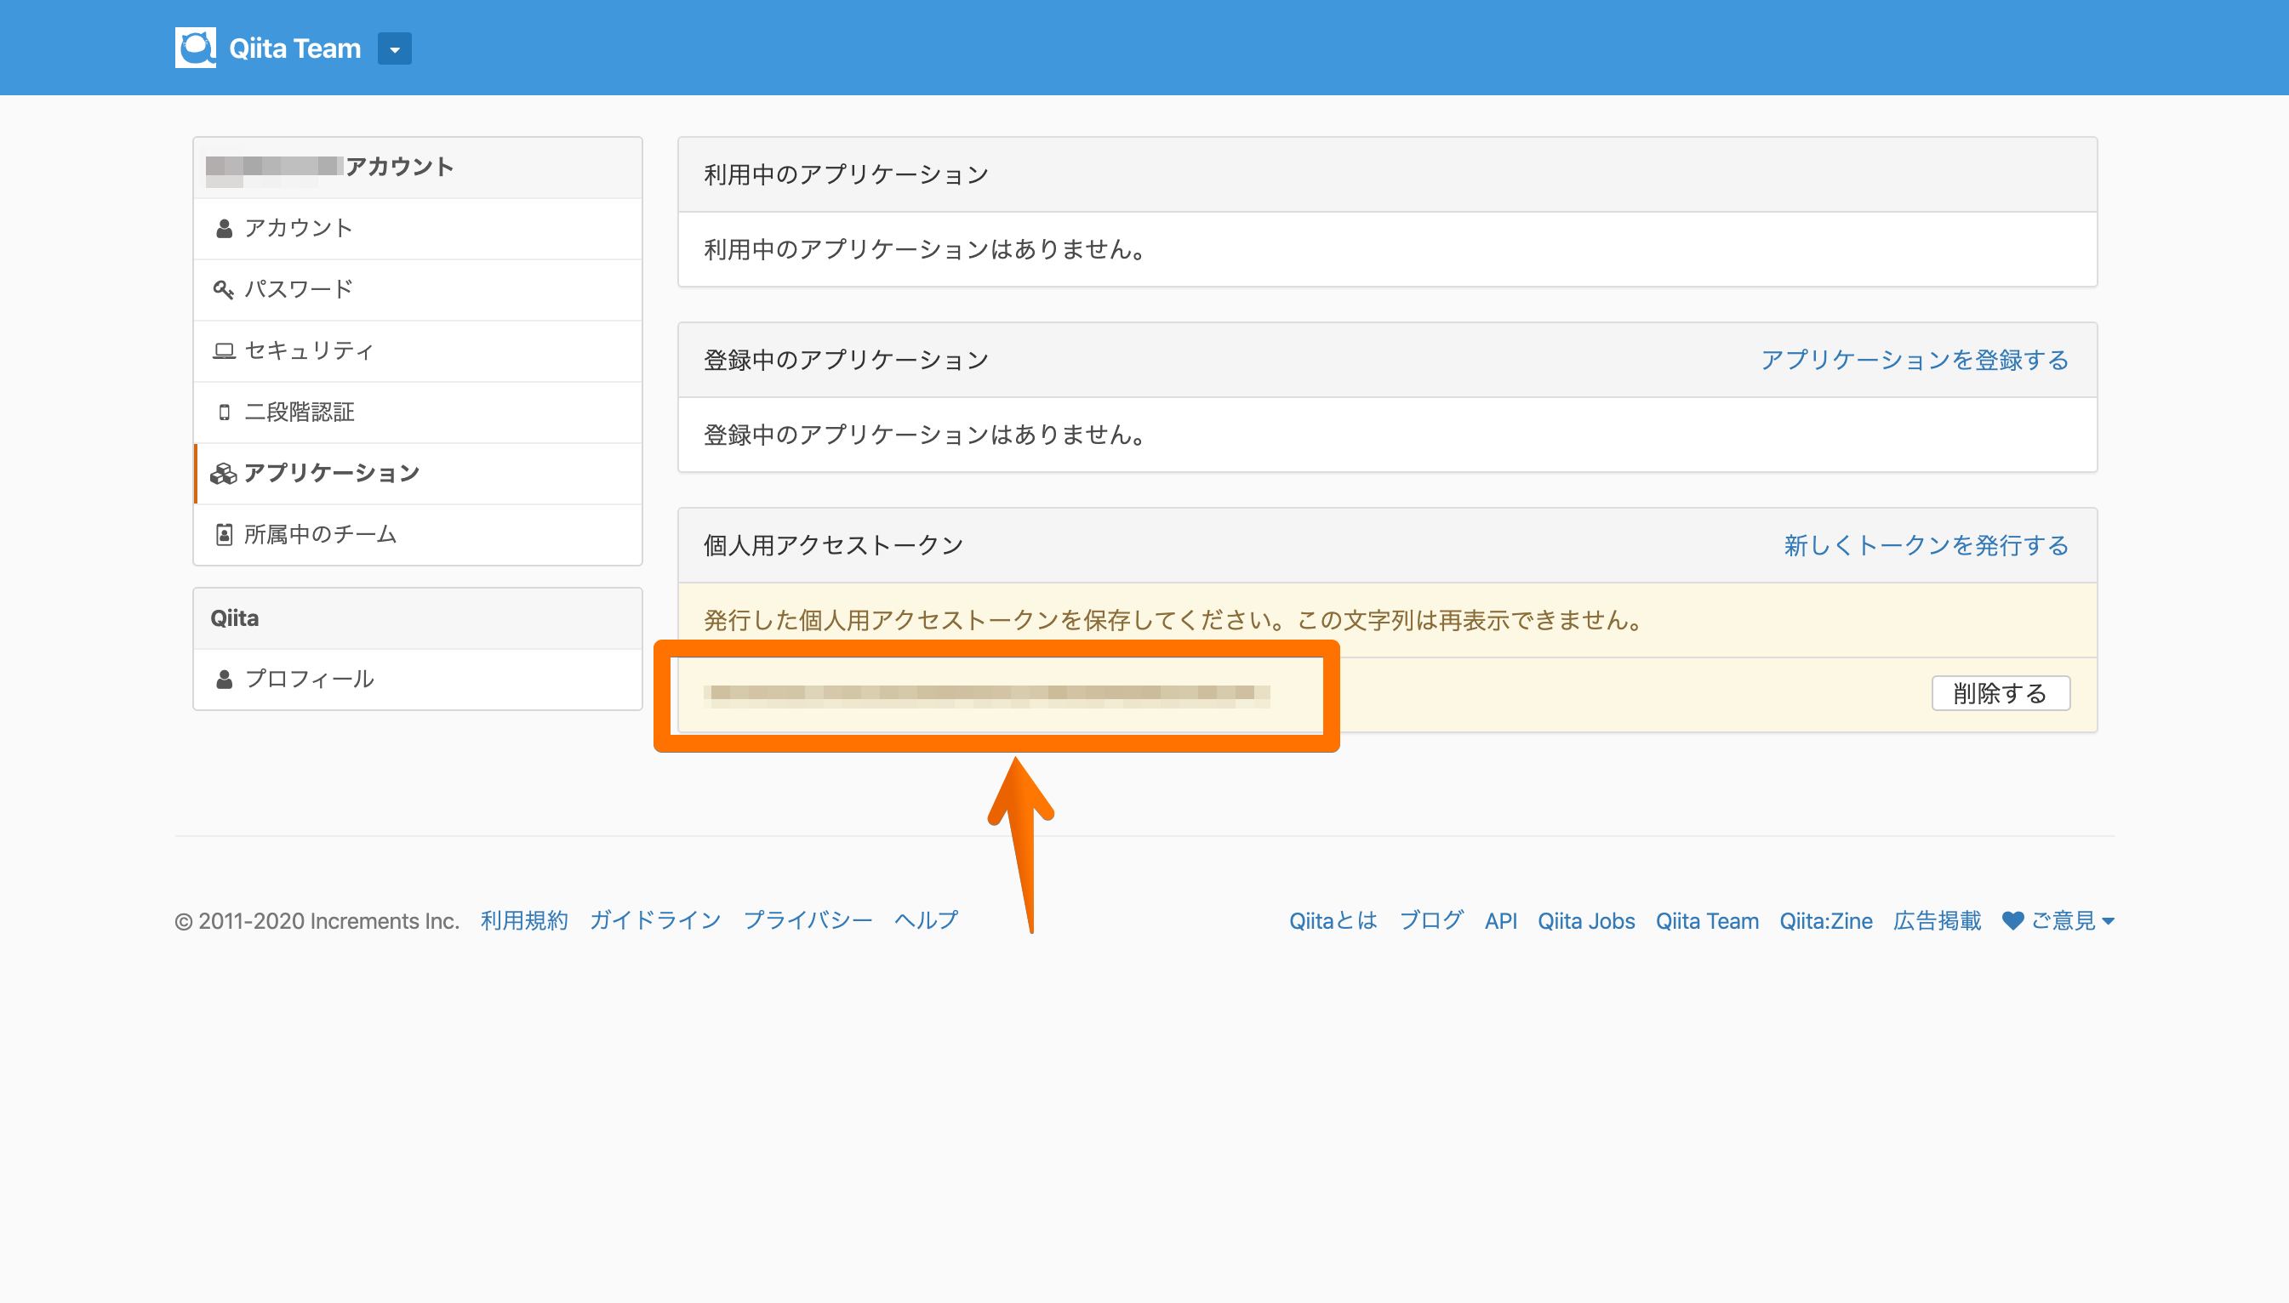
Task: Click 新しくトークンを発行する link
Action: click(x=1926, y=545)
